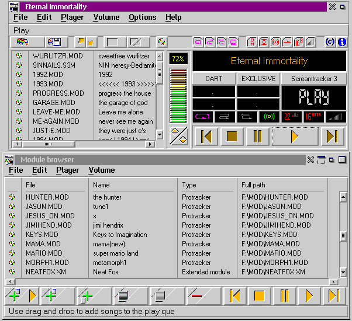
Task: Toggle the third pink loop toolbar icon
Action: click(222, 42)
